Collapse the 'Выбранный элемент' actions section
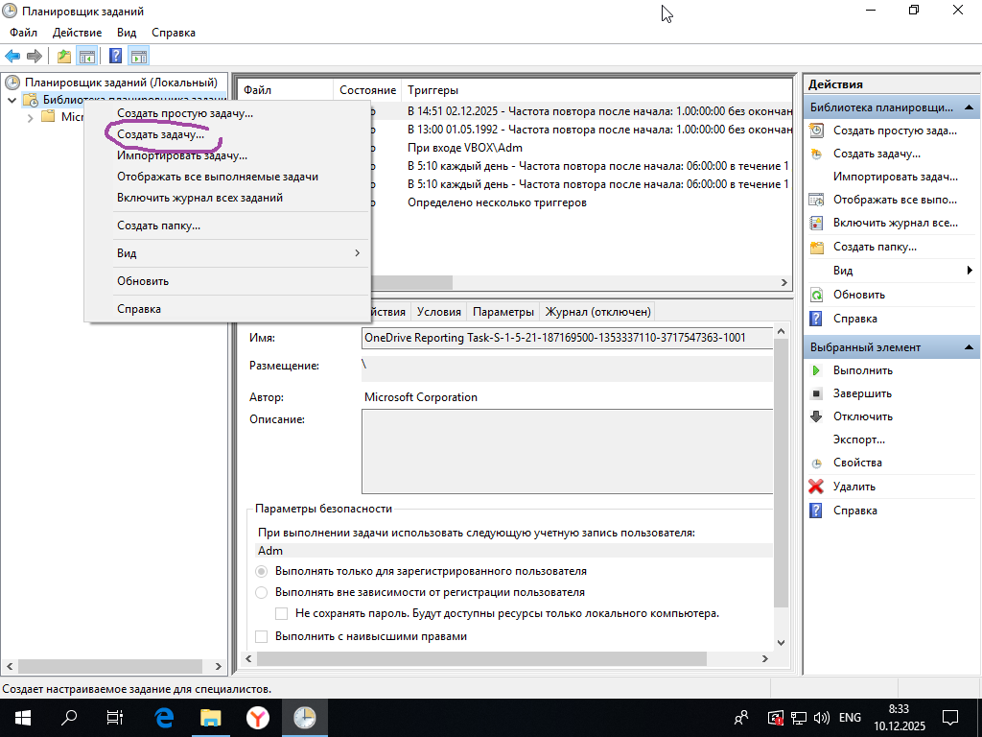Screen dimensions: 982x737 (x=969, y=347)
